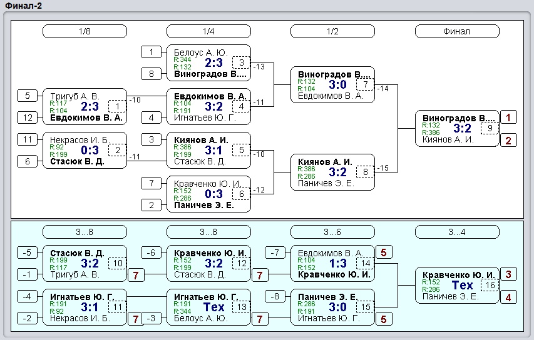Click first place box 1 beside the final
534x340 pixels.
point(508,117)
